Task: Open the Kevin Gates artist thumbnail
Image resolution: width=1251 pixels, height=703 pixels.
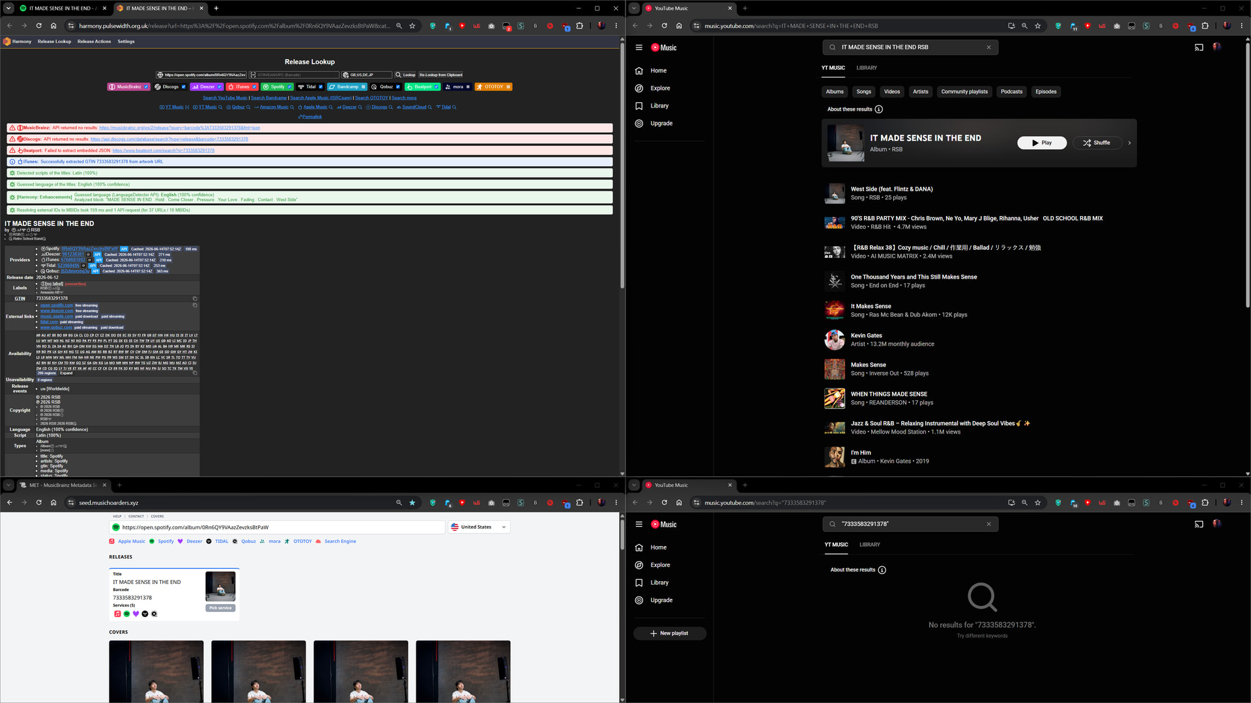Action: pos(835,340)
